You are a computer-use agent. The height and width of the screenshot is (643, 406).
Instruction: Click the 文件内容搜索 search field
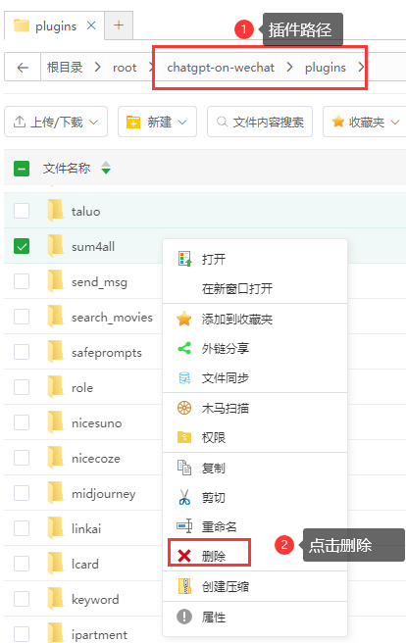tap(260, 122)
